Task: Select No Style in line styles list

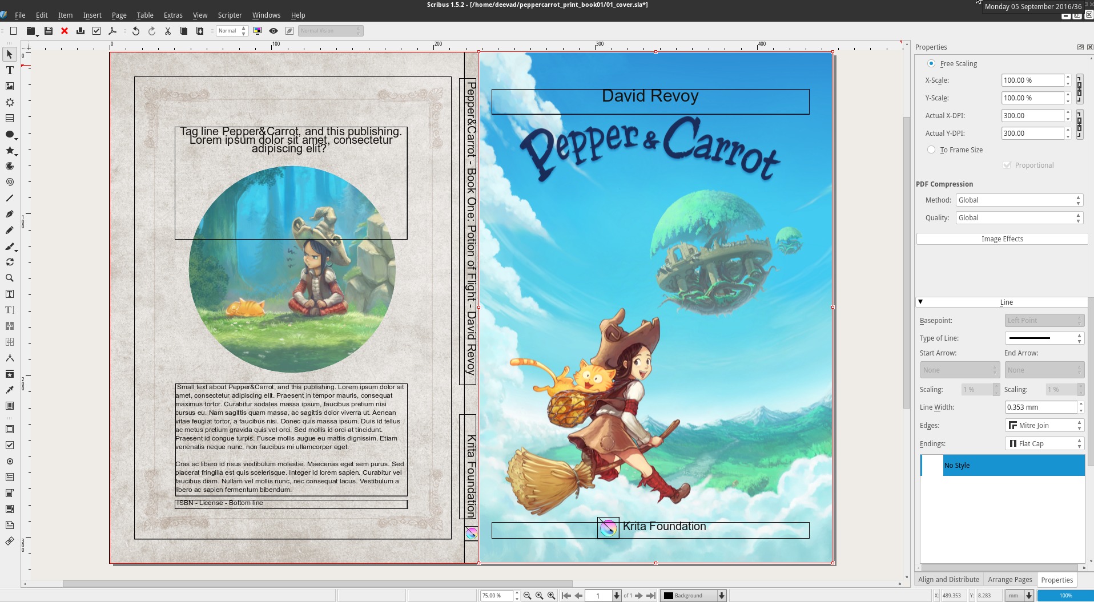Action: [x=1002, y=466]
